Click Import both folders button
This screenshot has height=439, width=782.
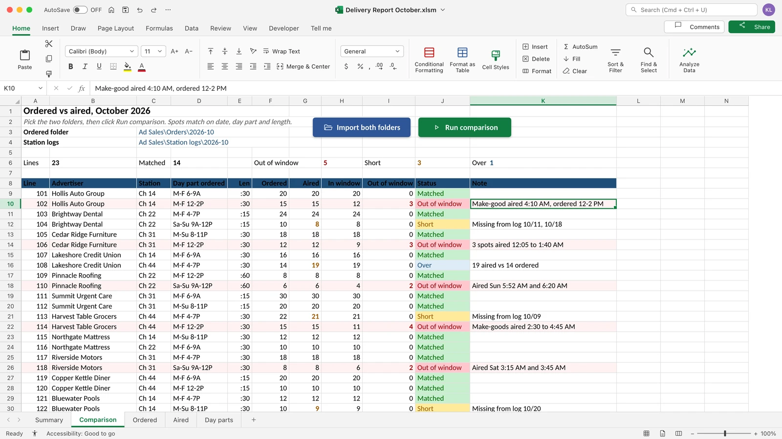pyautogui.click(x=362, y=127)
